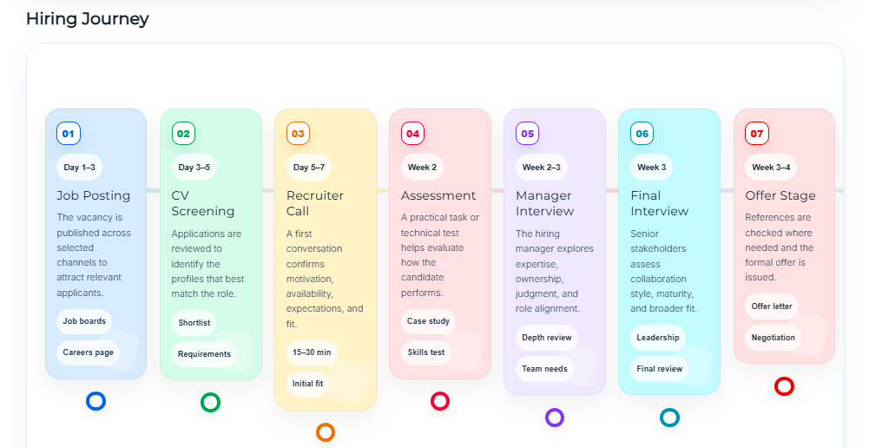869x448 pixels.
Task: Click the Week 2–3 timing pill
Action: click(x=541, y=168)
